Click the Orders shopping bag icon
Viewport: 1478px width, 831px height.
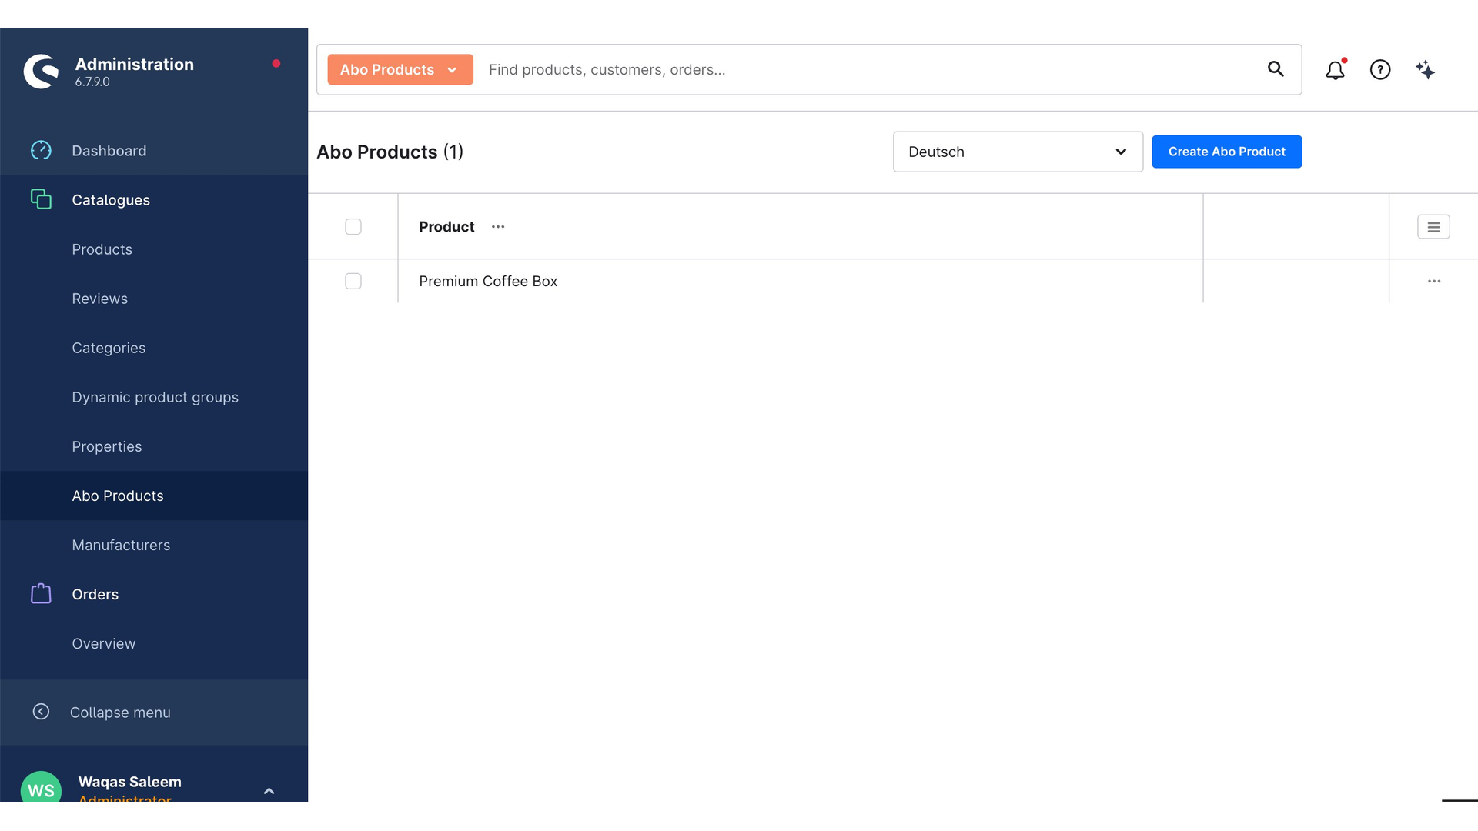(41, 593)
